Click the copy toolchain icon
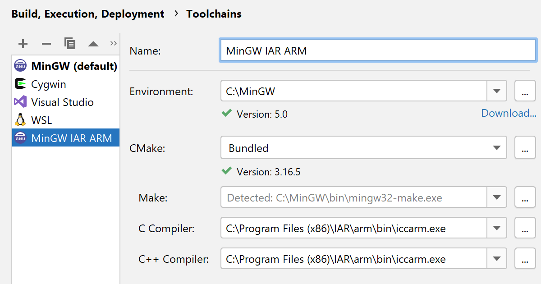Image resolution: width=541 pixels, height=284 pixels. coord(70,44)
